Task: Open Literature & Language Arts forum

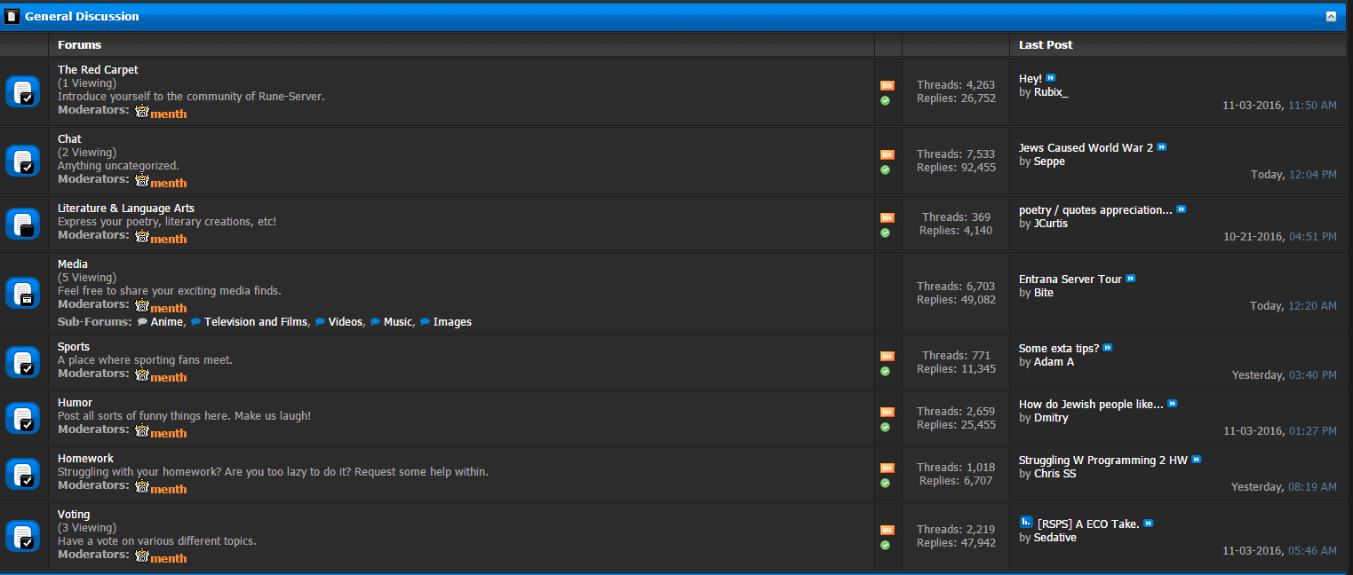Action: 126,208
